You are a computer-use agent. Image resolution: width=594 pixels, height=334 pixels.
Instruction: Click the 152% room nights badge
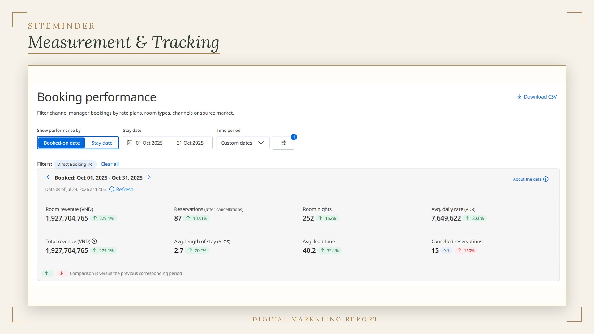(x=328, y=218)
